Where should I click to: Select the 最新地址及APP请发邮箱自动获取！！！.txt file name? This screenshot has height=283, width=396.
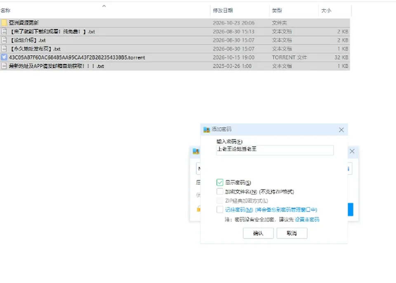(57, 66)
